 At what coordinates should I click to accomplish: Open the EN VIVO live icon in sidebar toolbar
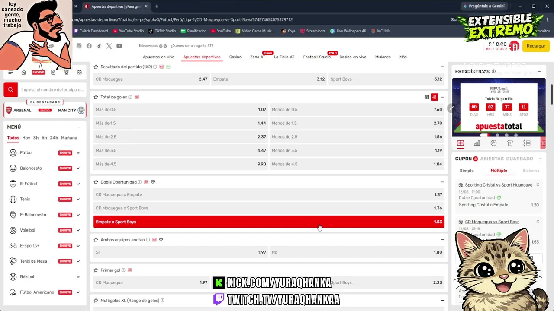[x=38, y=72]
